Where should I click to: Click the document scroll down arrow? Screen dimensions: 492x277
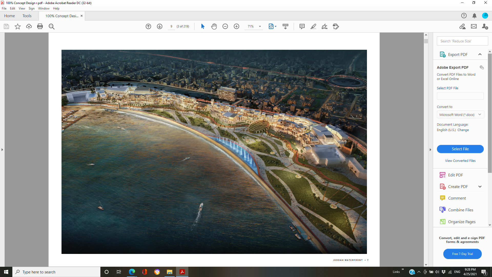(426, 264)
